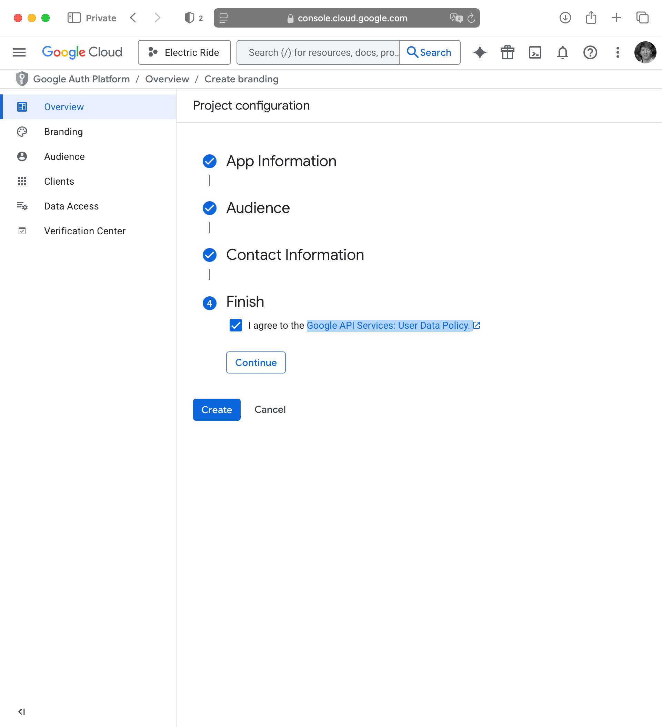Screen dimensions: 662x727
Task: Open the Gemini AI assistant sparkle icon
Action: 480,53
